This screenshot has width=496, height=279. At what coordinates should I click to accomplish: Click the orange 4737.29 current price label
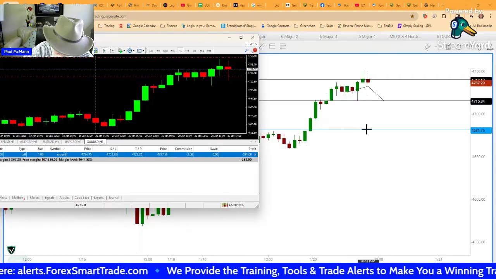pyautogui.click(x=481, y=83)
